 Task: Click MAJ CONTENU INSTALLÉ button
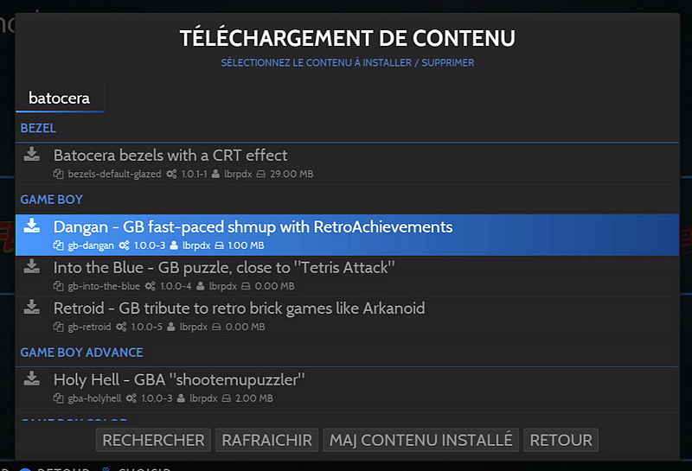[x=420, y=440]
